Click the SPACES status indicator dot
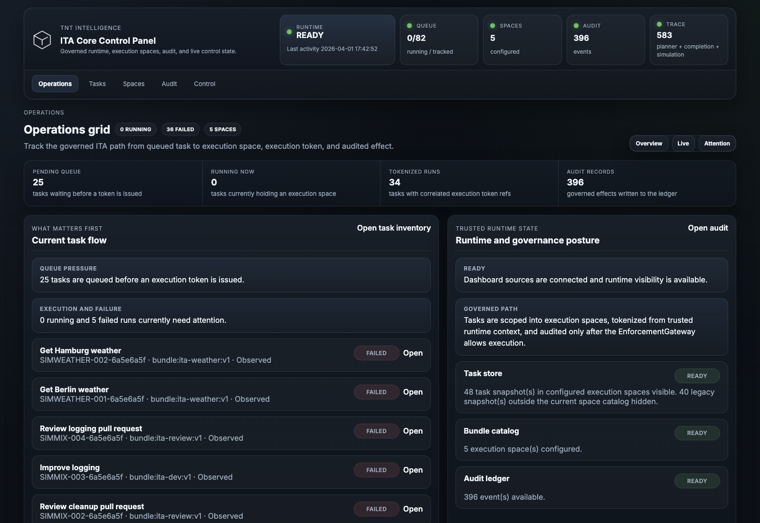Screen dimensions: 760x523 tap(493, 26)
